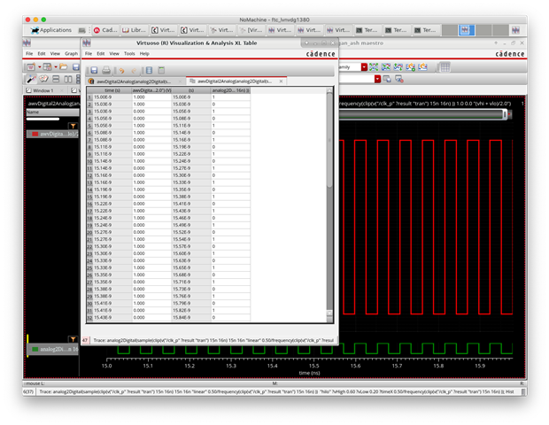The image size is (549, 425).
Task: Click the waveform icon at the taskbar's far right
Action: click(515, 30)
